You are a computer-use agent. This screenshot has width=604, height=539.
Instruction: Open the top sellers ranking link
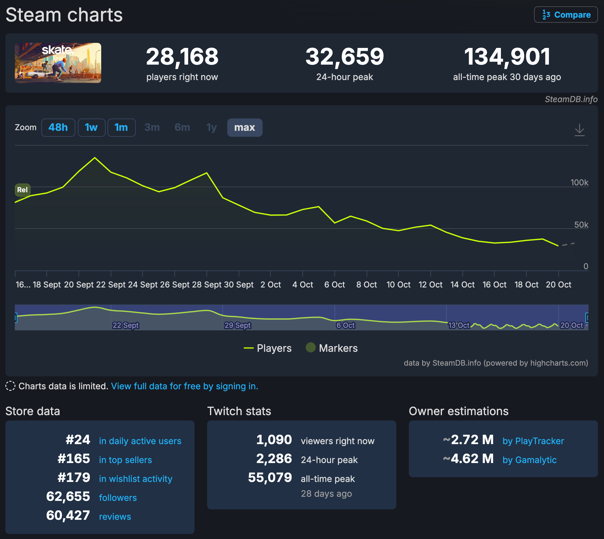[x=125, y=460]
